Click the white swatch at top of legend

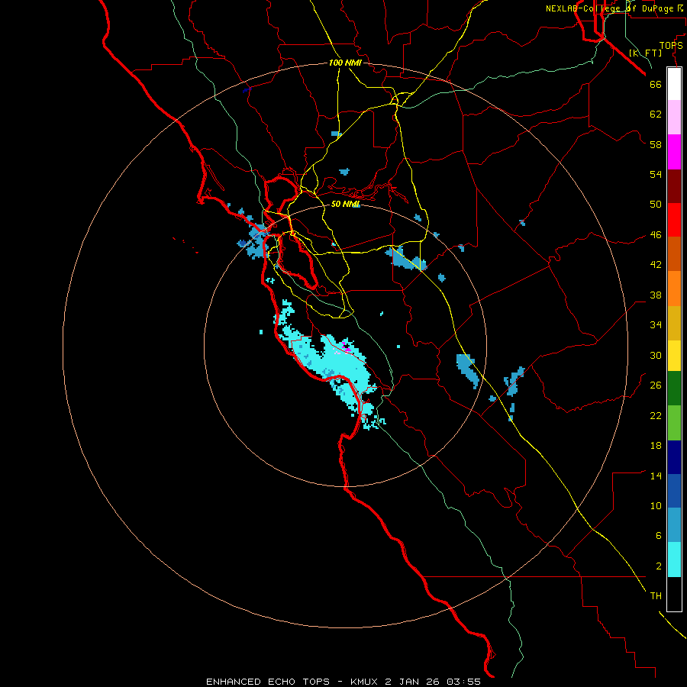[674, 84]
